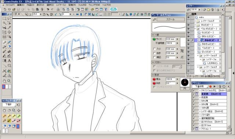The image size is (235, 139).
Task: Open the フィルタ(I) menu
Action: click(82, 5)
